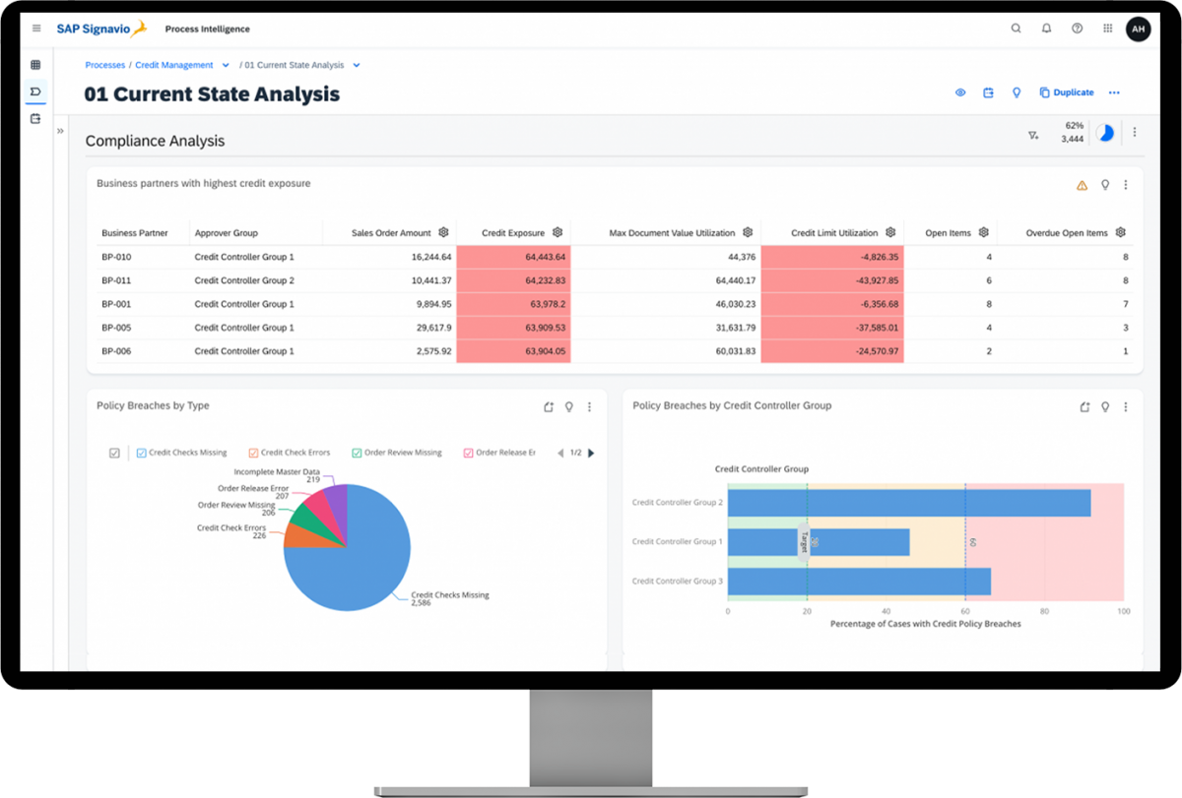This screenshot has width=1182, height=798.
Task: Select the process analysis icon in the left sidebar
Action: coord(35,91)
